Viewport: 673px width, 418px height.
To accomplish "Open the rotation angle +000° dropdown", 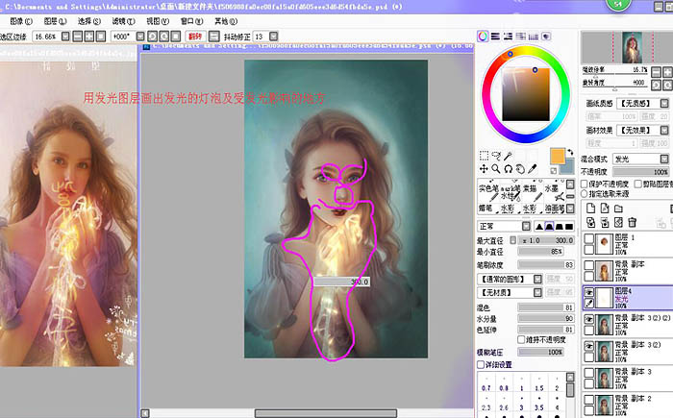I will pyautogui.click(x=140, y=37).
